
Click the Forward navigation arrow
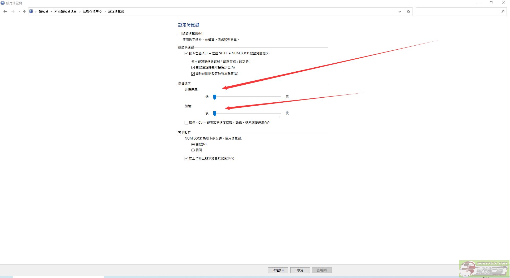point(13,11)
